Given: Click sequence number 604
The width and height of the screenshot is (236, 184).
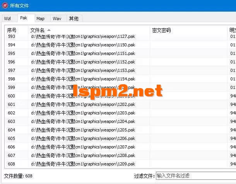Looking at the screenshot, I should click(12, 130).
